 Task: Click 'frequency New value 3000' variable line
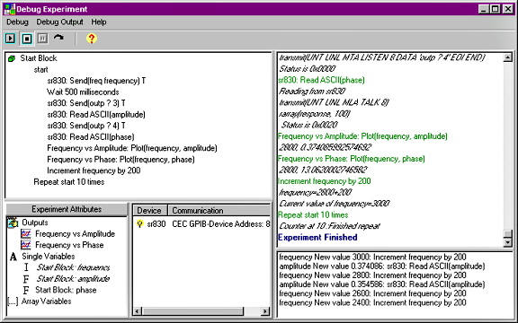[x=372, y=257]
